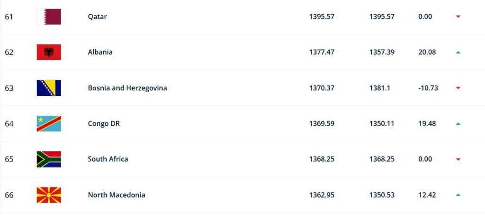
Task: Click Albania's green up arrow indicator
Action: [458, 52]
